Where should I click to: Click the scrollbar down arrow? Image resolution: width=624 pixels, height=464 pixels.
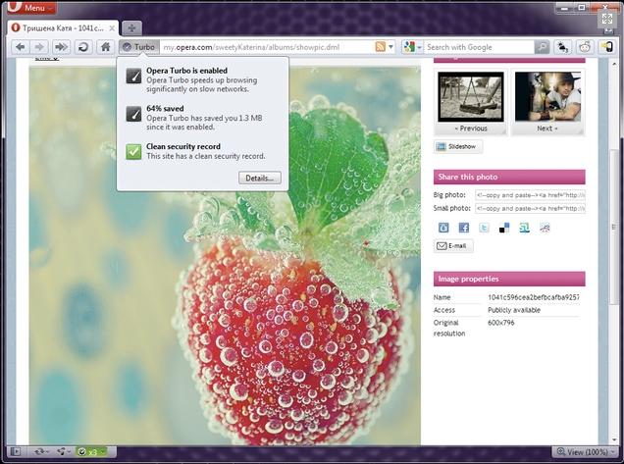613,440
